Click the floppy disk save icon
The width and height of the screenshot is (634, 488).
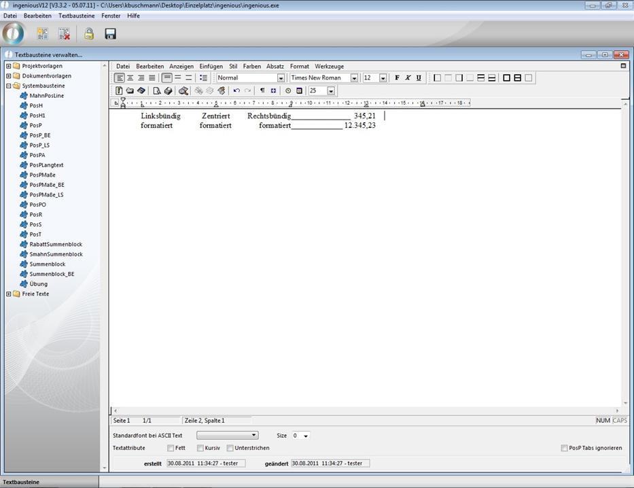[110, 33]
